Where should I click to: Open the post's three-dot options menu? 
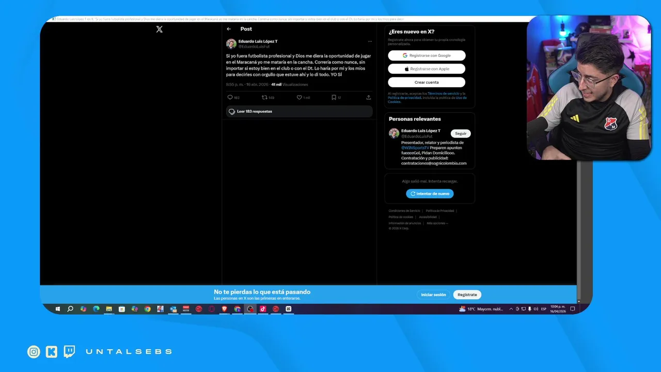tap(370, 41)
